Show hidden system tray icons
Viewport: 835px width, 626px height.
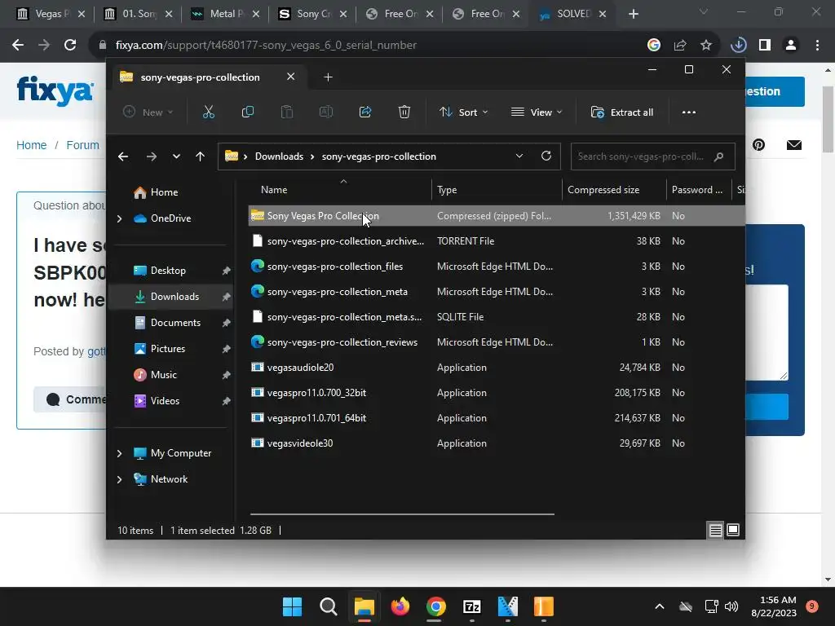point(659,606)
